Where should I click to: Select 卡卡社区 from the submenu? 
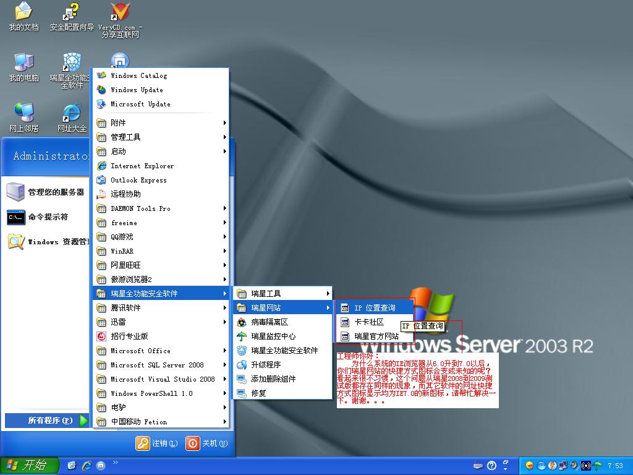368,322
